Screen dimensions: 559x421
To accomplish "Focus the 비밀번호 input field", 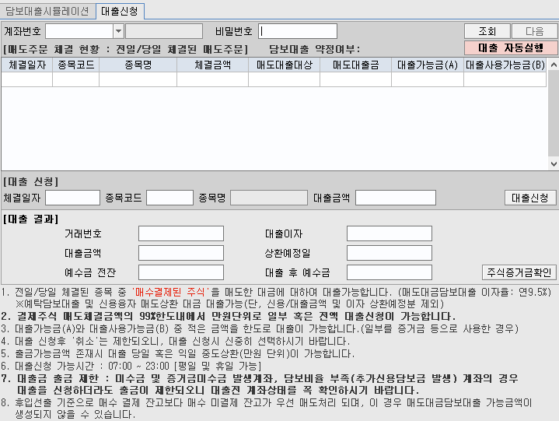I will (298, 31).
